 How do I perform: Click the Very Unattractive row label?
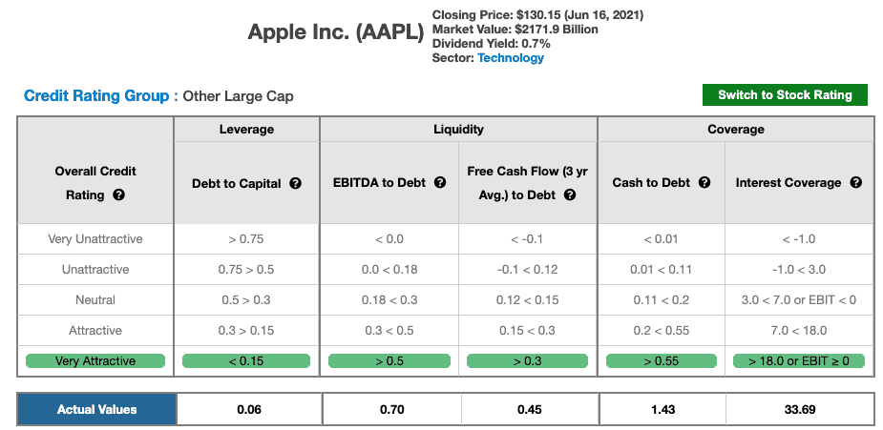click(95, 239)
